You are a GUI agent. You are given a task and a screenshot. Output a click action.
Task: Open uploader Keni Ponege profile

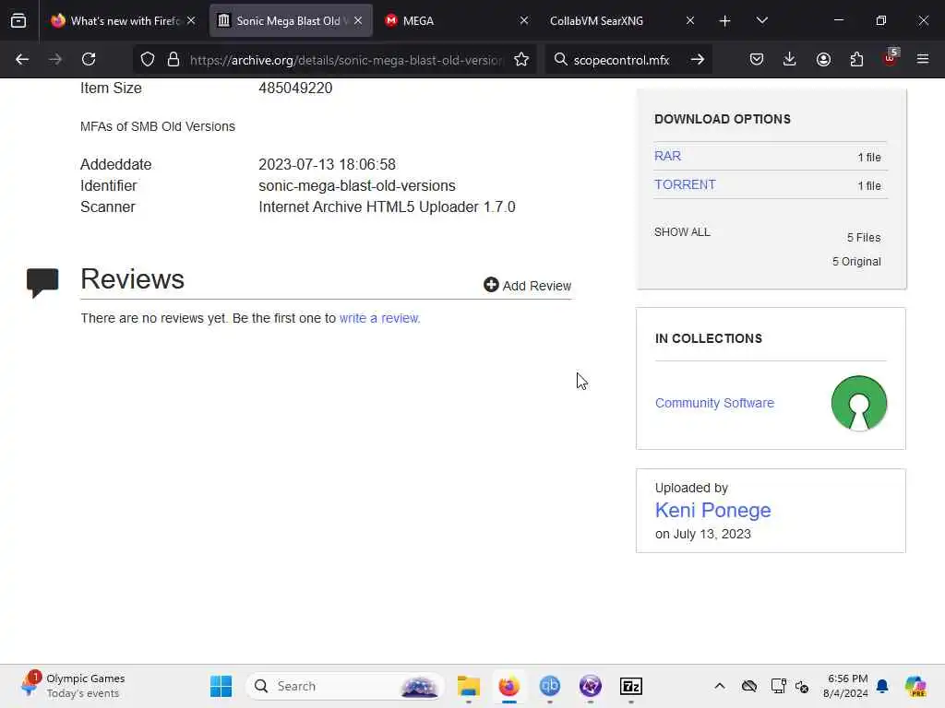pos(713,510)
